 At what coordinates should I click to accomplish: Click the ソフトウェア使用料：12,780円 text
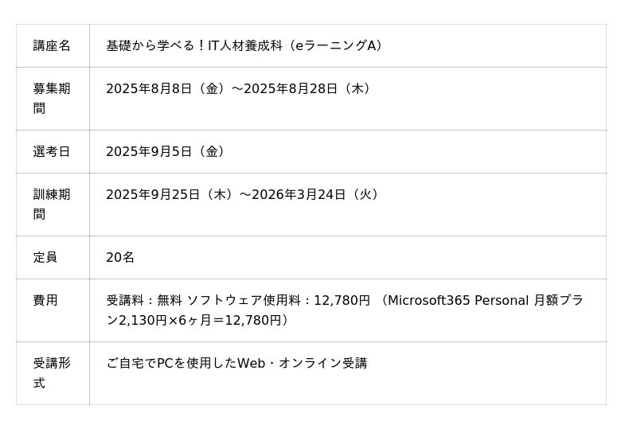pyautogui.click(x=279, y=301)
